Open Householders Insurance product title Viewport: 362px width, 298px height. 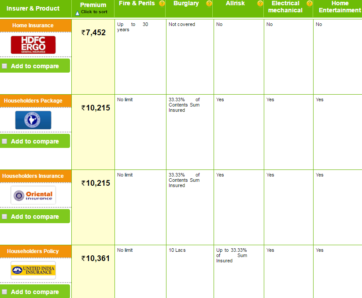pos(33,176)
